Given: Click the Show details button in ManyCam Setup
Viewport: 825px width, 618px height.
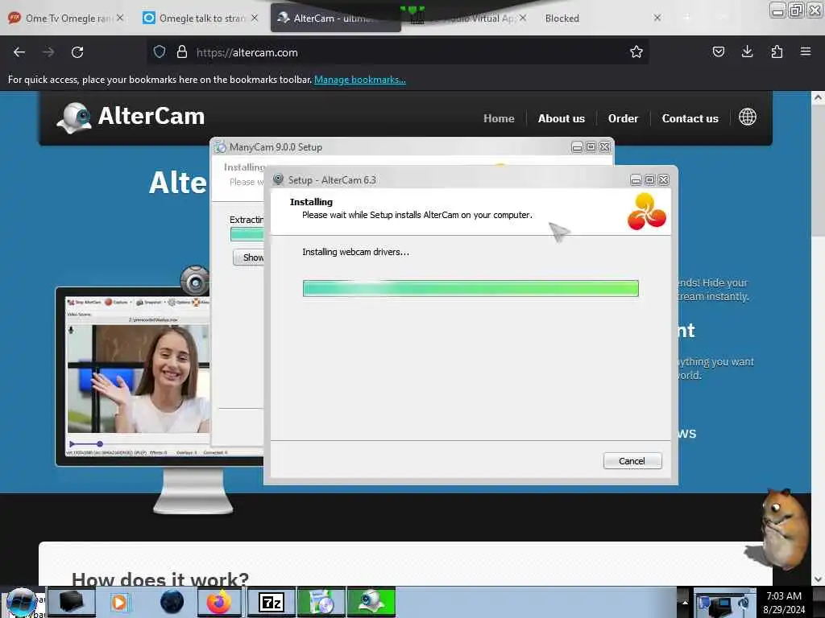Looking at the screenshot, I should (249, 257).
